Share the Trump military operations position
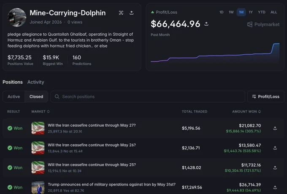 (275, 187)
